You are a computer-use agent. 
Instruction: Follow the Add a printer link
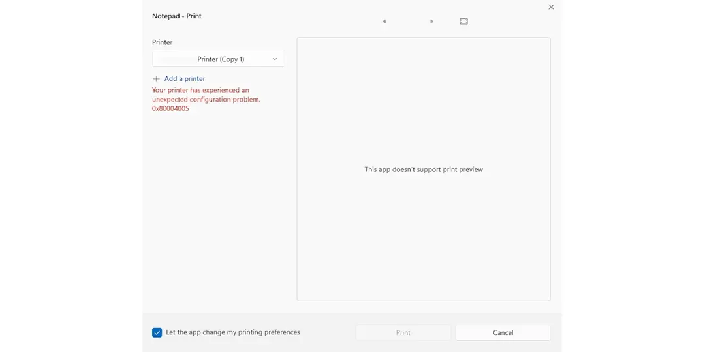click(184, 79)
